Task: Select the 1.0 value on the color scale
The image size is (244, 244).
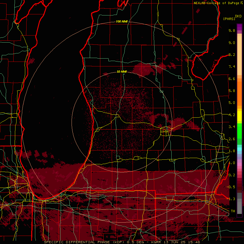Action: (232, 163)
